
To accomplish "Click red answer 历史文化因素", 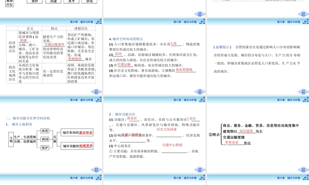I will pyautogui.click(x=167, y=129).
